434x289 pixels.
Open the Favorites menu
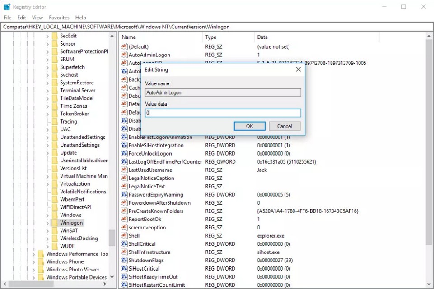[59, 18]
